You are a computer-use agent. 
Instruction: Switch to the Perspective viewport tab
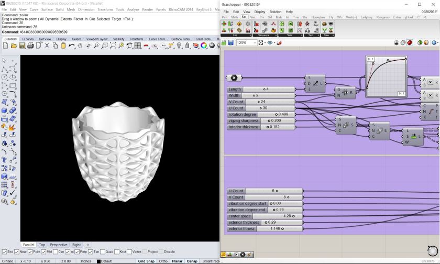59,245
